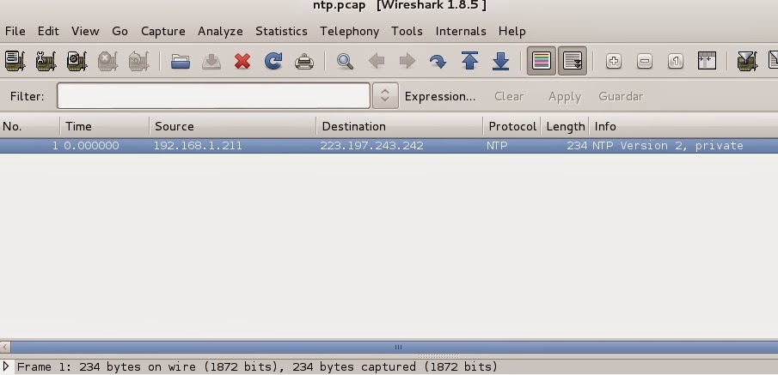The height and width of the screenshot is (375, 778).
Task: Reload the capture file
Action: click(273, 61)
